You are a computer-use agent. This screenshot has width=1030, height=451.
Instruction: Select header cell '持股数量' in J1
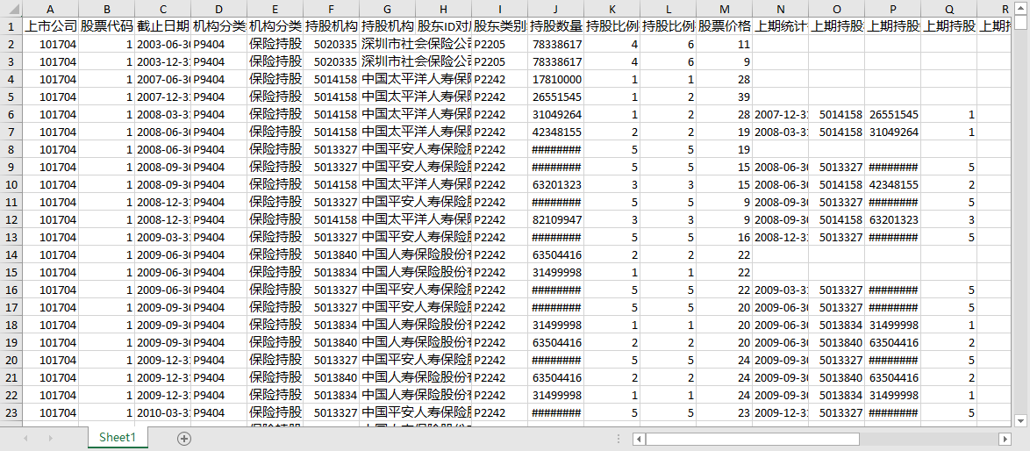point(555,26)
